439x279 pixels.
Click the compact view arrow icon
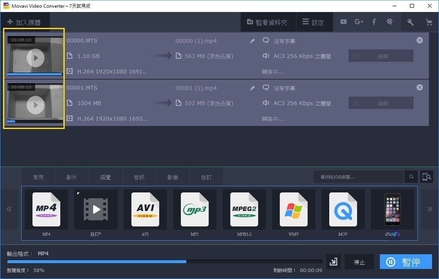point(334,262)
